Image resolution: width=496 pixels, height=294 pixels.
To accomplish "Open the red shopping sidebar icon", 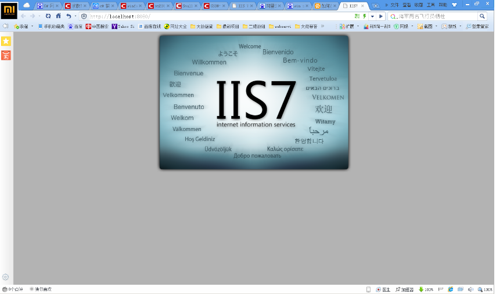I will coord(6,55).
